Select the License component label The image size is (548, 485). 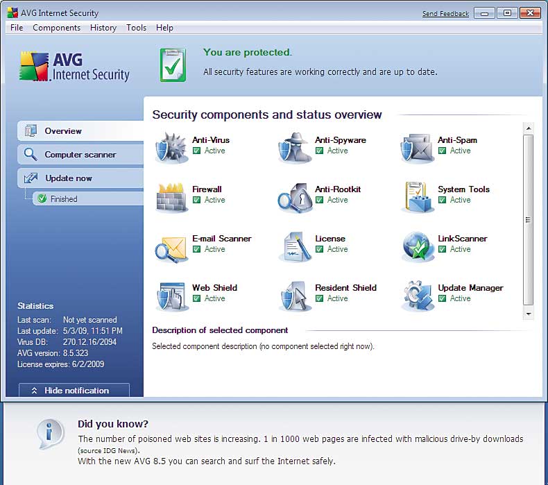click(330, 239)
